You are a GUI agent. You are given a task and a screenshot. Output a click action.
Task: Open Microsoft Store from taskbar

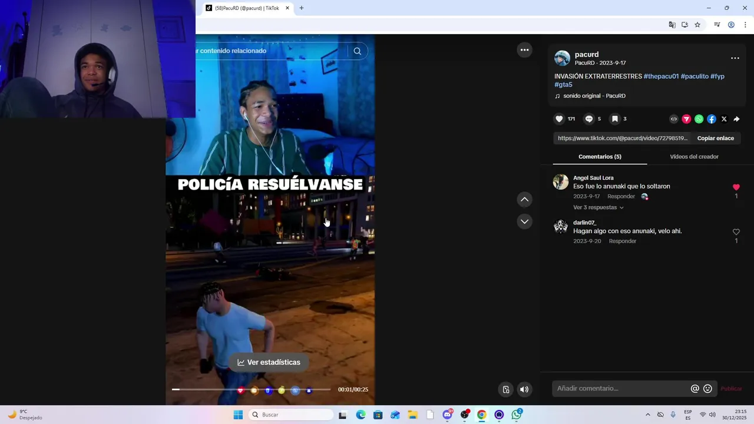378,415
